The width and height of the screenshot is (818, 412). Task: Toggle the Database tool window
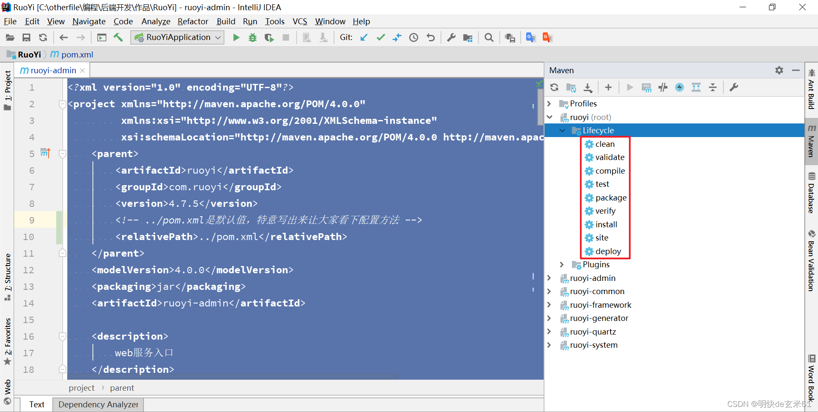pos(811,193)
